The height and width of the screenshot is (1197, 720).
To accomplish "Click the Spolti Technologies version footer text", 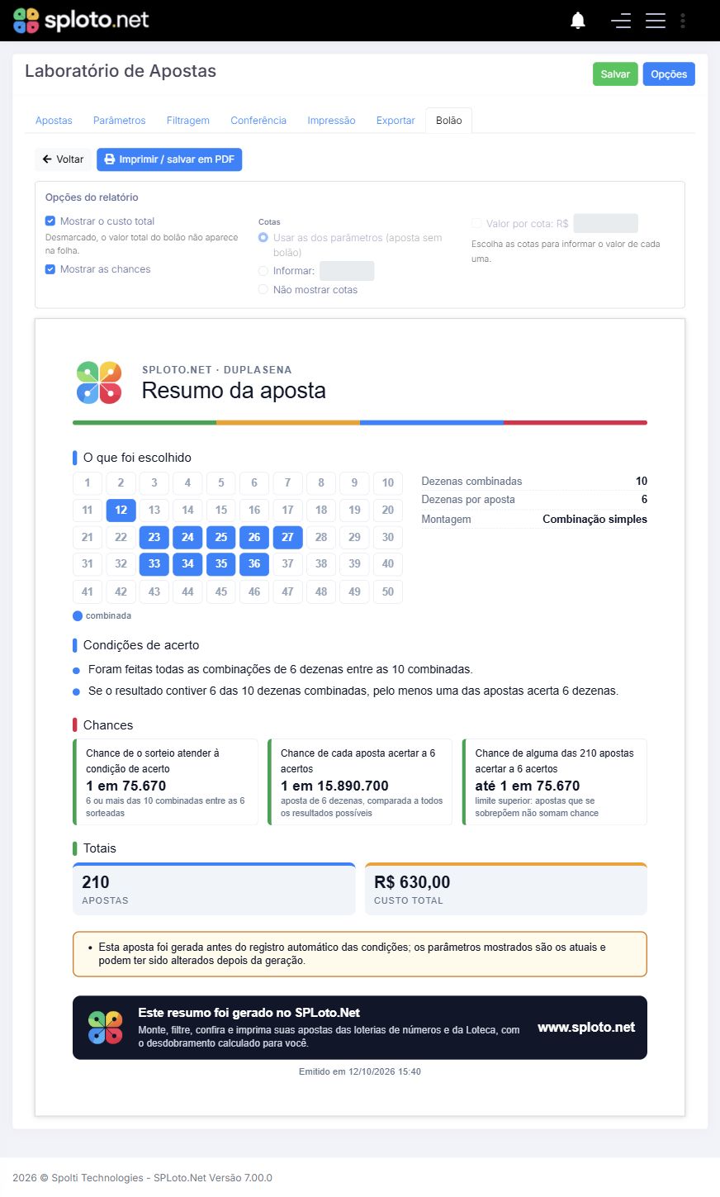I will [142, 1178].
